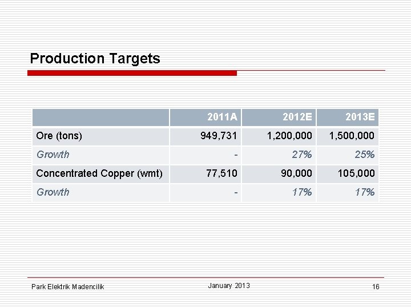Select the Concentrated Copper (wmt) label

coord(99,173)
